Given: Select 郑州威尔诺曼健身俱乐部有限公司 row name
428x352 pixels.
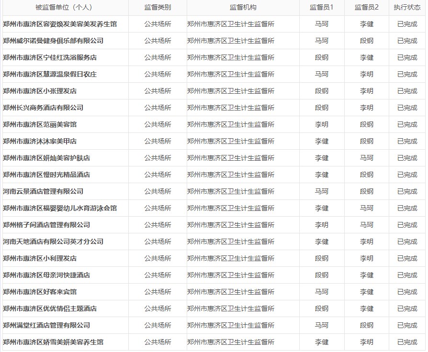Looking at the screenshot, I should point(53,41).
